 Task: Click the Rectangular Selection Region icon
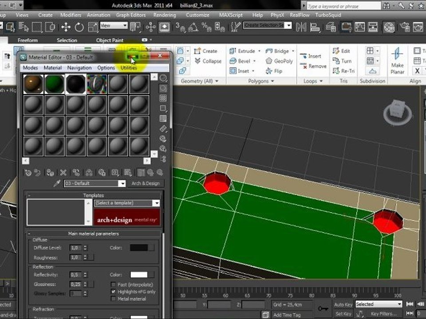(37, 27)
